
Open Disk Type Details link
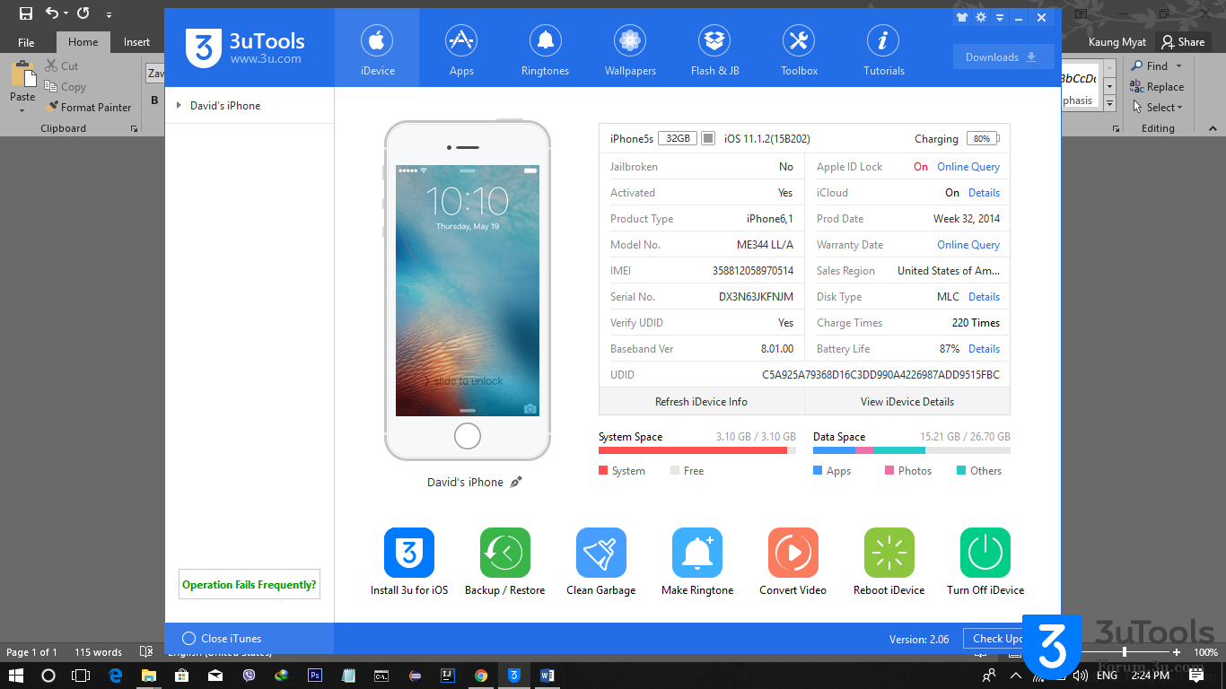pyautogui.click(x=984, y=297)
